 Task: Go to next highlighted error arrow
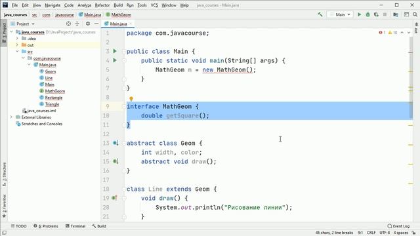tap(409, 33)
